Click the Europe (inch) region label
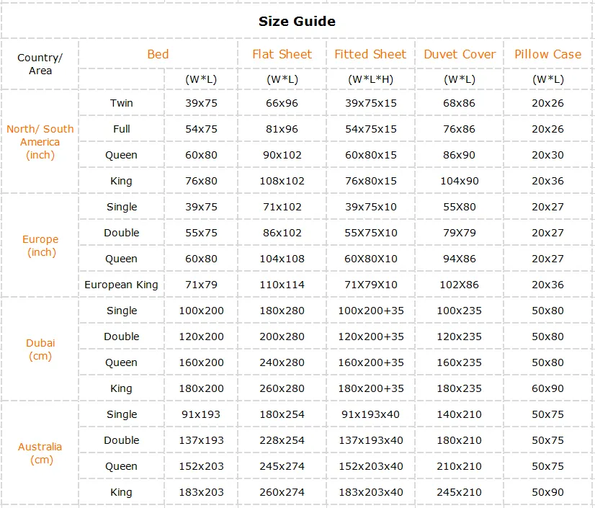The image size is (595, 508). click(x=40, y=246)
